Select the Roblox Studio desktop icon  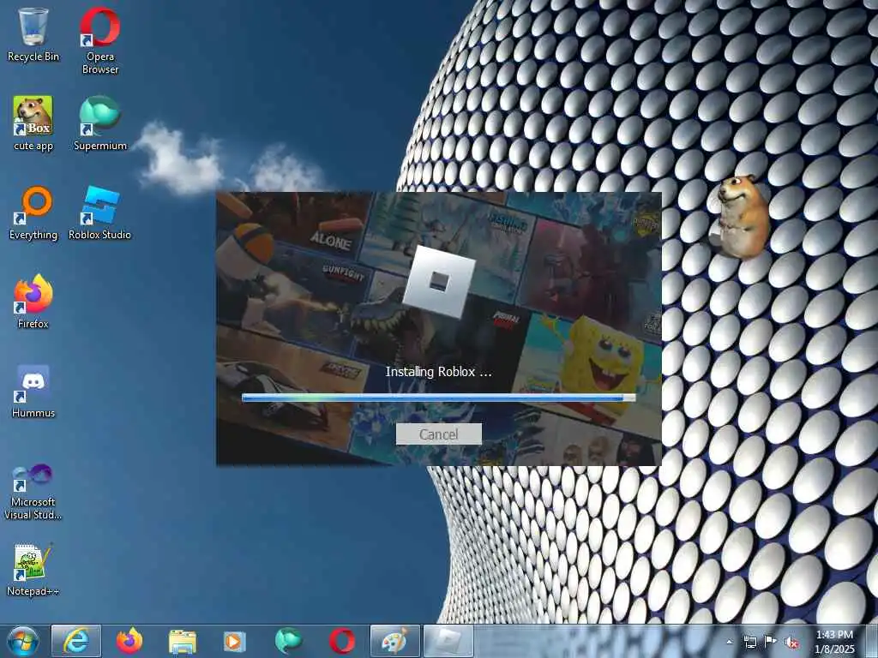(99, 213)
